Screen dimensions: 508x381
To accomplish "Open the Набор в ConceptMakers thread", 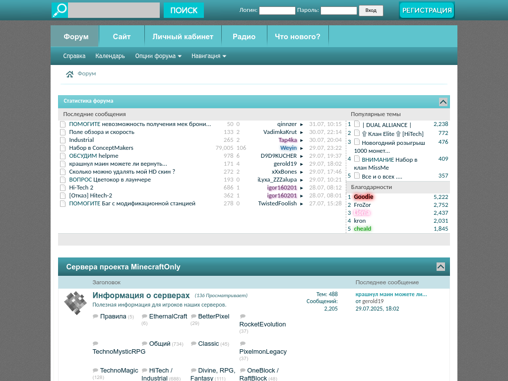I will click(x=101, y=148).
